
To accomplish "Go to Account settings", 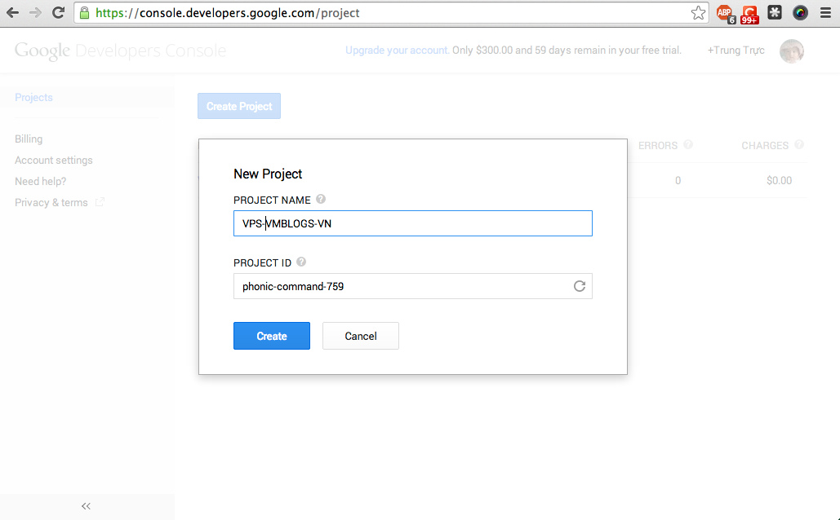I will pos(54,161).
